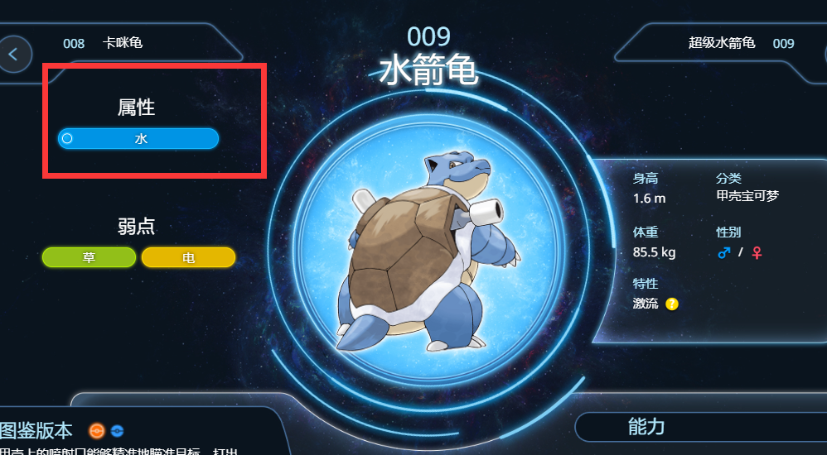Screen dimensions: 827x455
Task: Select the 水 type attribute pill
Action: [x=138, y=138]
